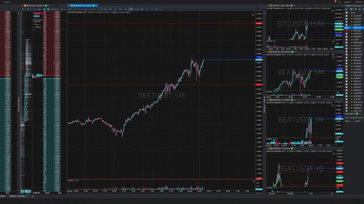Screen dimensions: 364x204
Task: Toggle the green indicator on the BEATUSDT 1H tab
Action: click(x=292, y=100)
